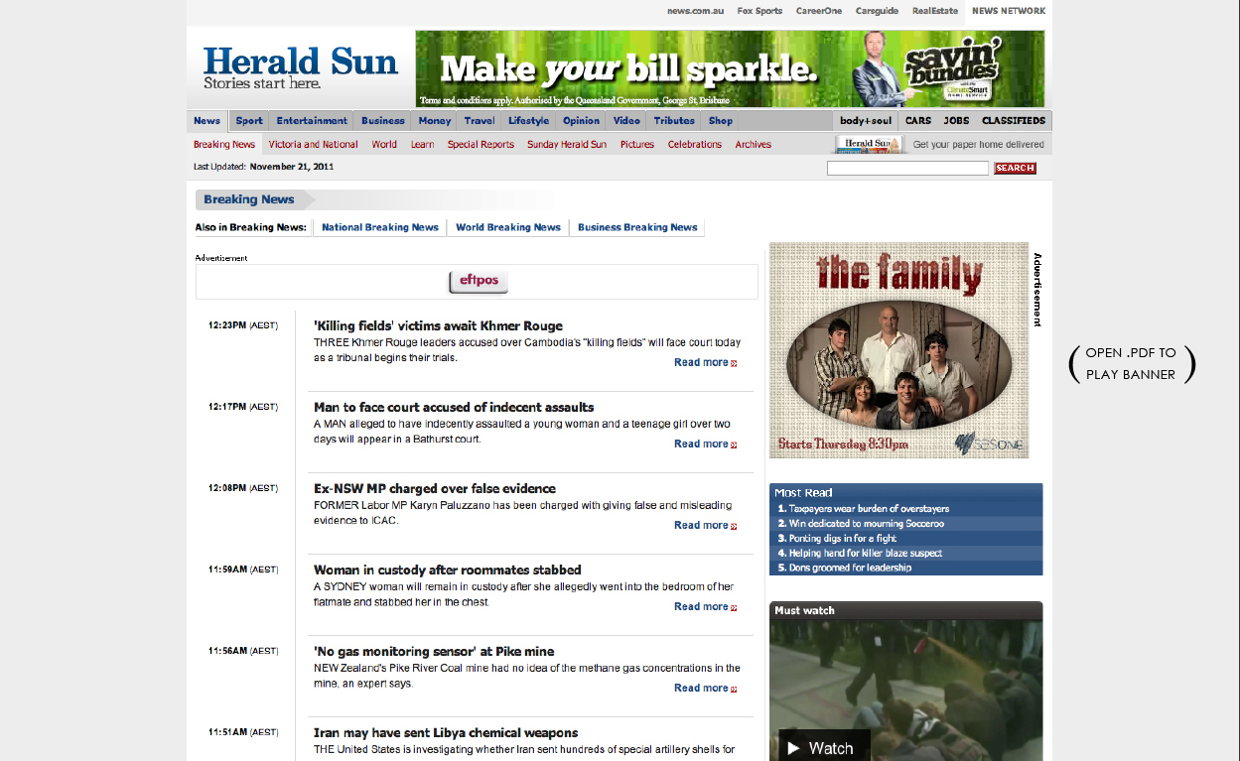Screen dimensions: 1240x761
Task: Open the Entertainment tab
Action: pyautogui.click(x=312, y=121)
